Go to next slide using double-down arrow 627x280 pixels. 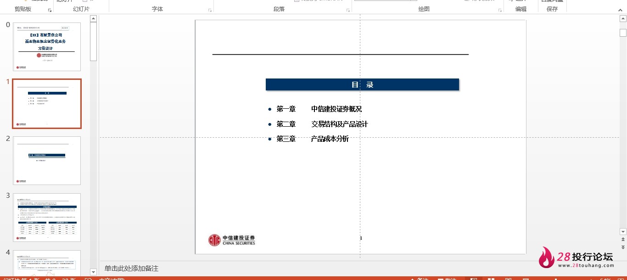623,247
